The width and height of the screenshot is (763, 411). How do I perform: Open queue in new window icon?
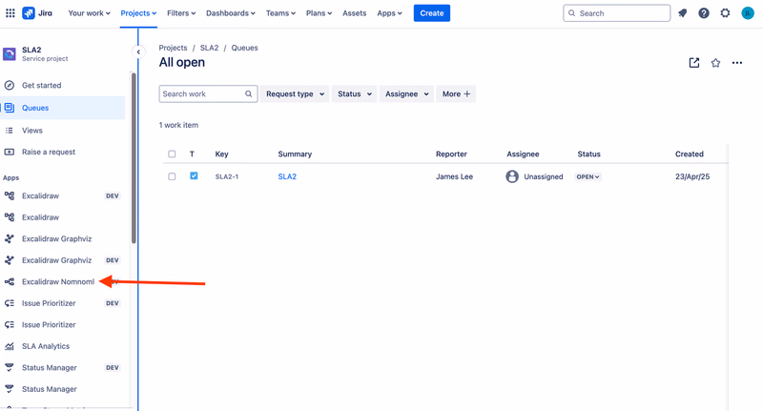point(694,63)
